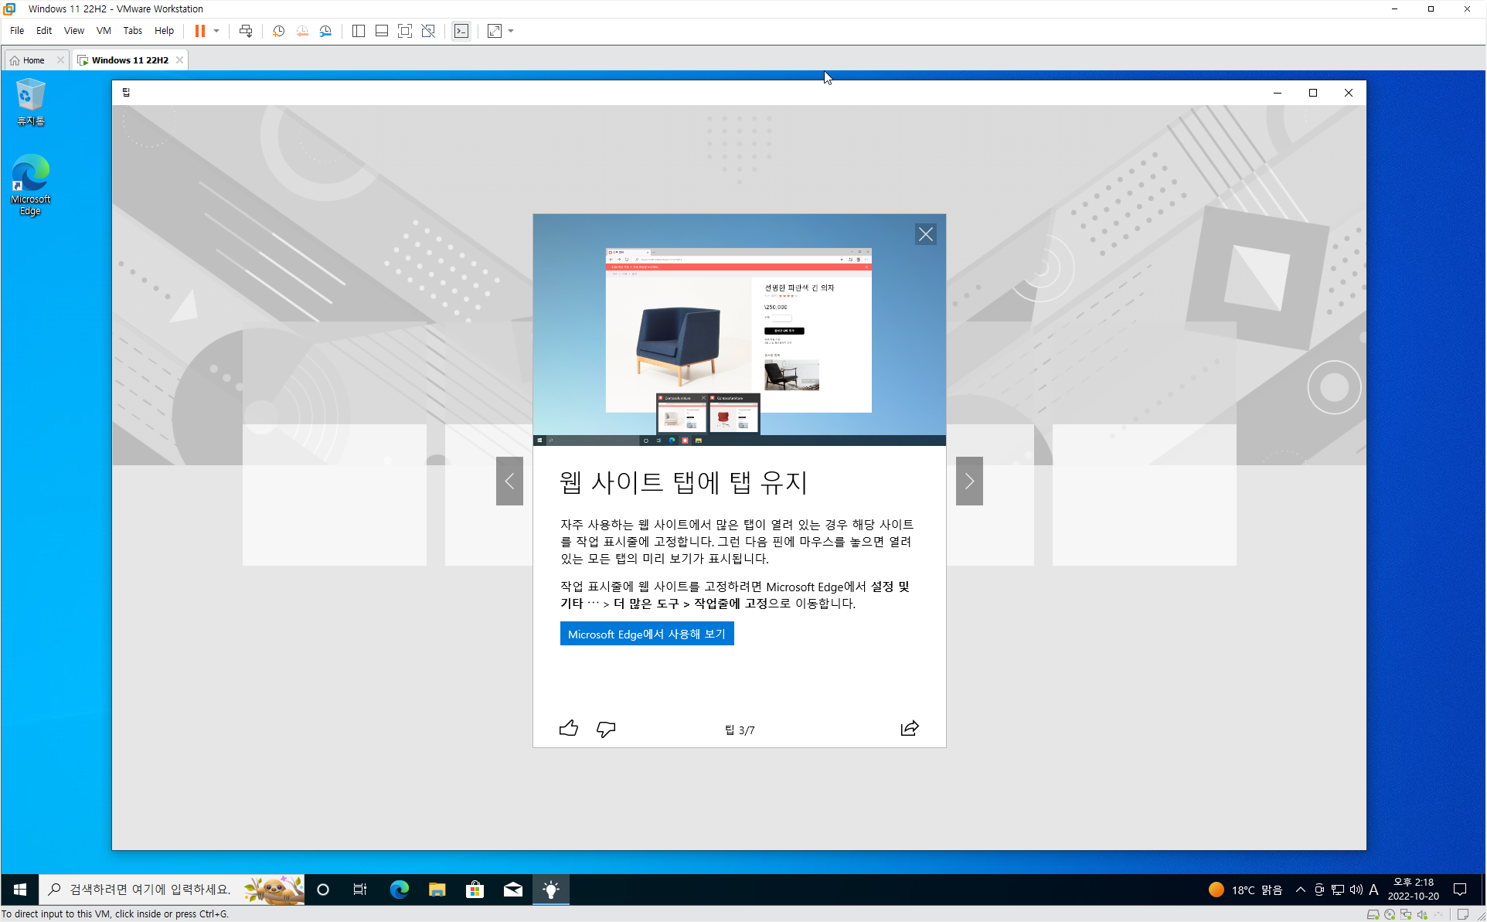
Task: Expand the power options dropdown arrow
Action: pos(216,31)
